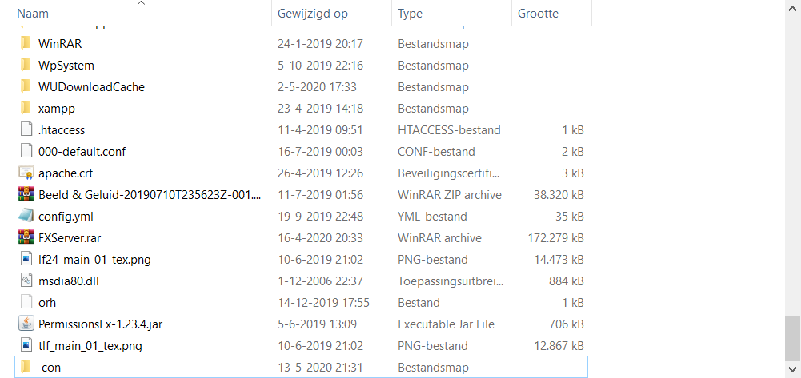Image resolution: width=801 pixels, height=378 pixels.
Task: Select the 000-default.conf file name
Action: [82, 152]
